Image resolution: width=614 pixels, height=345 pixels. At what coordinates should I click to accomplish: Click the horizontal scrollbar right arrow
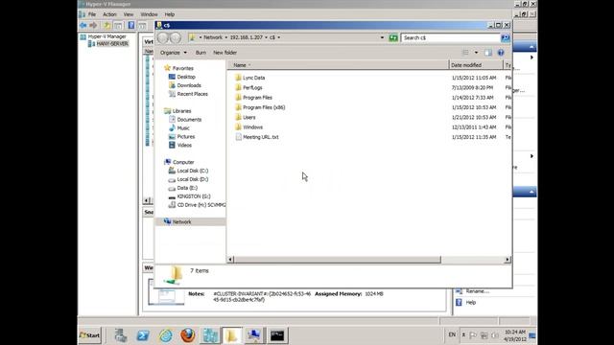(508, 260)
